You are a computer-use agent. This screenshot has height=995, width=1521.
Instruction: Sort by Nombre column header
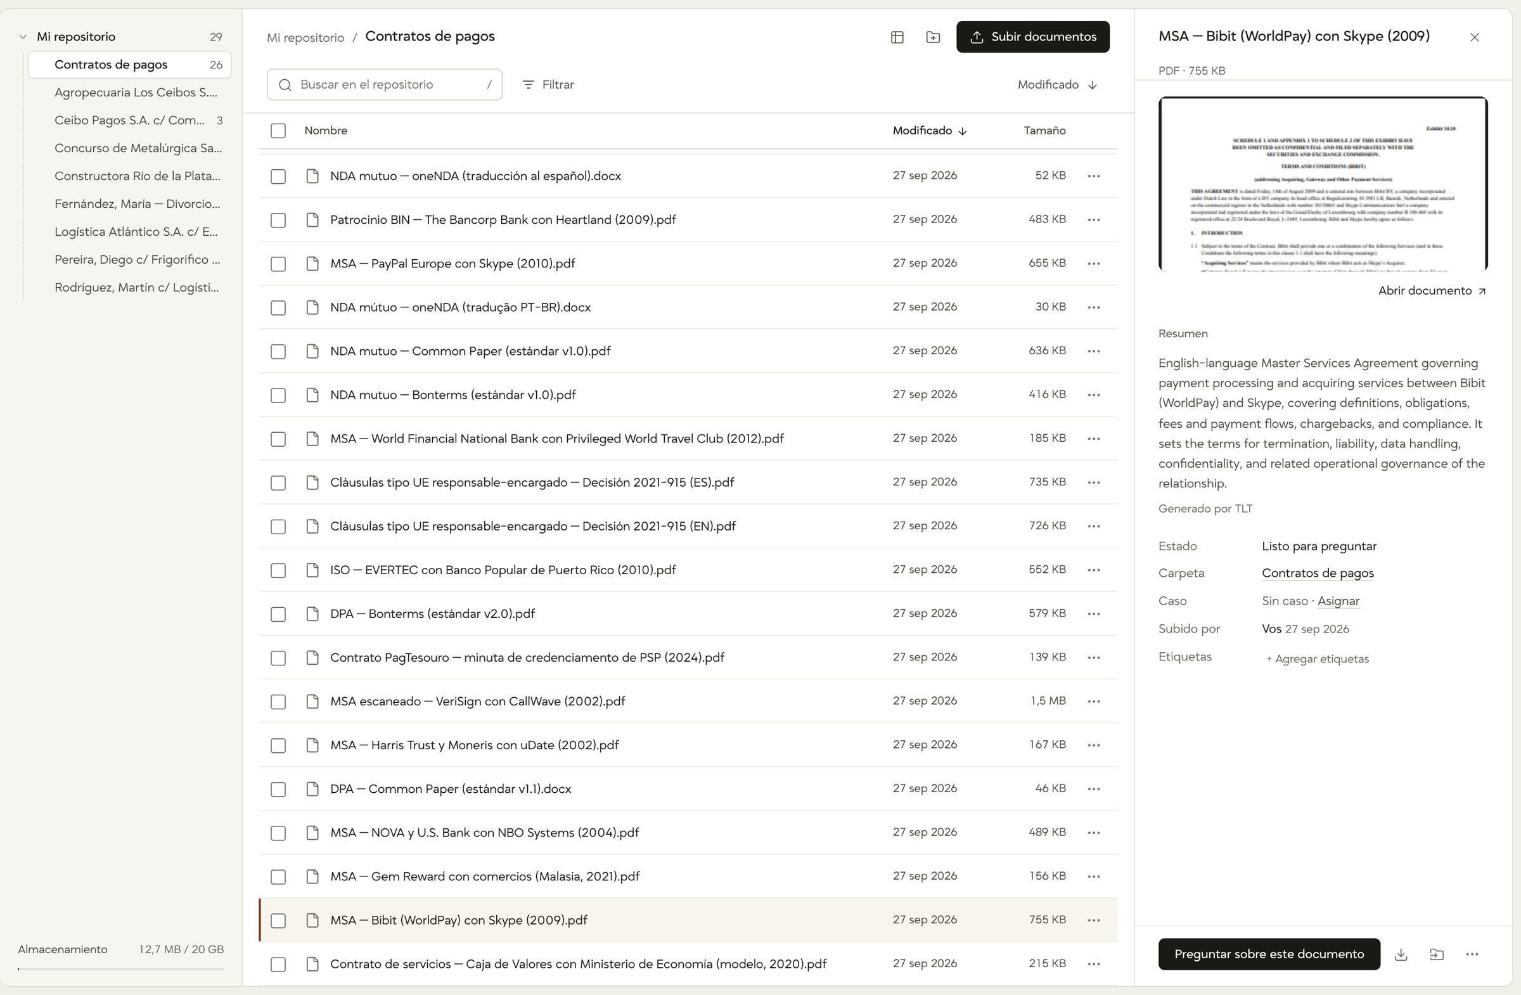(326, 131)
